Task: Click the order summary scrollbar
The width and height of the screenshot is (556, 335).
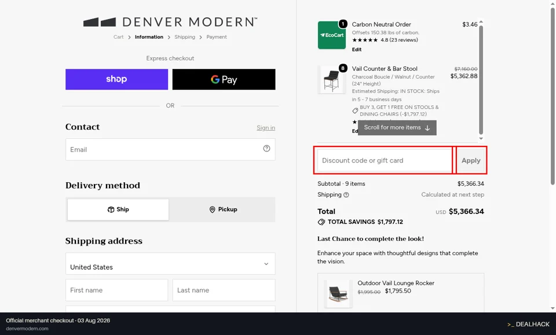Action: click(x=481, y=80)
